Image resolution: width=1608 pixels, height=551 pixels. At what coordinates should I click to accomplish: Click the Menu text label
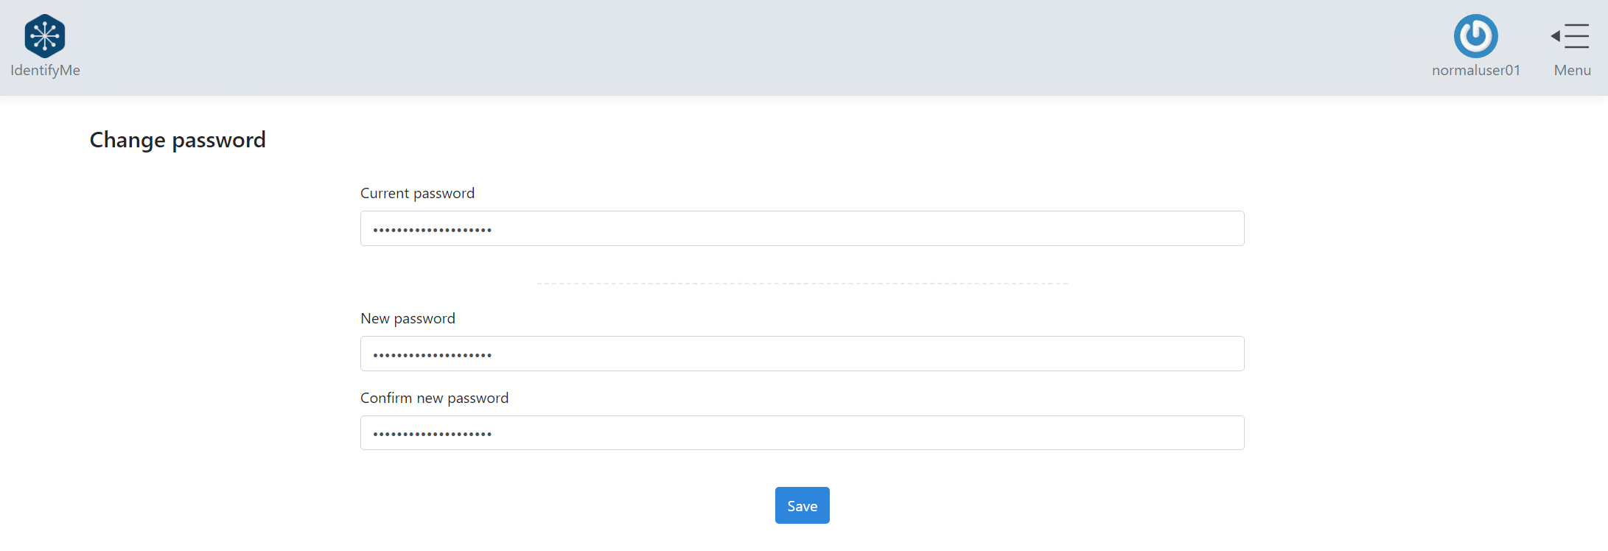[1572, 71]
